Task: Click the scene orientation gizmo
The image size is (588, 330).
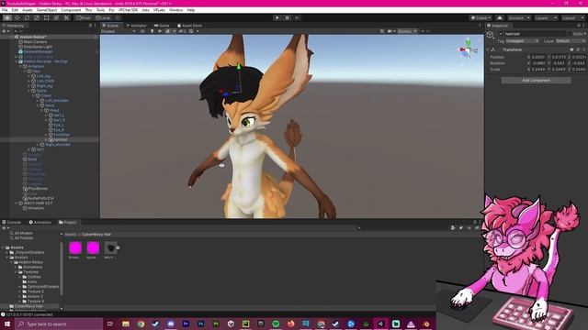Action: click(x=468, y=49)
